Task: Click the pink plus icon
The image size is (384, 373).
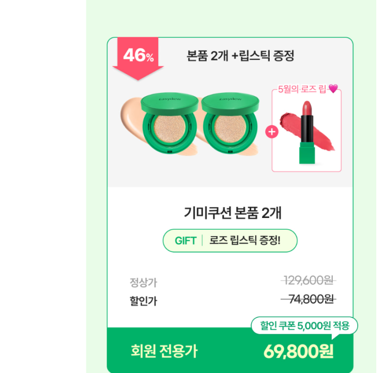Action: (x=271, y=131)
